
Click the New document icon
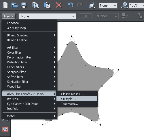(x=5, y=5)
